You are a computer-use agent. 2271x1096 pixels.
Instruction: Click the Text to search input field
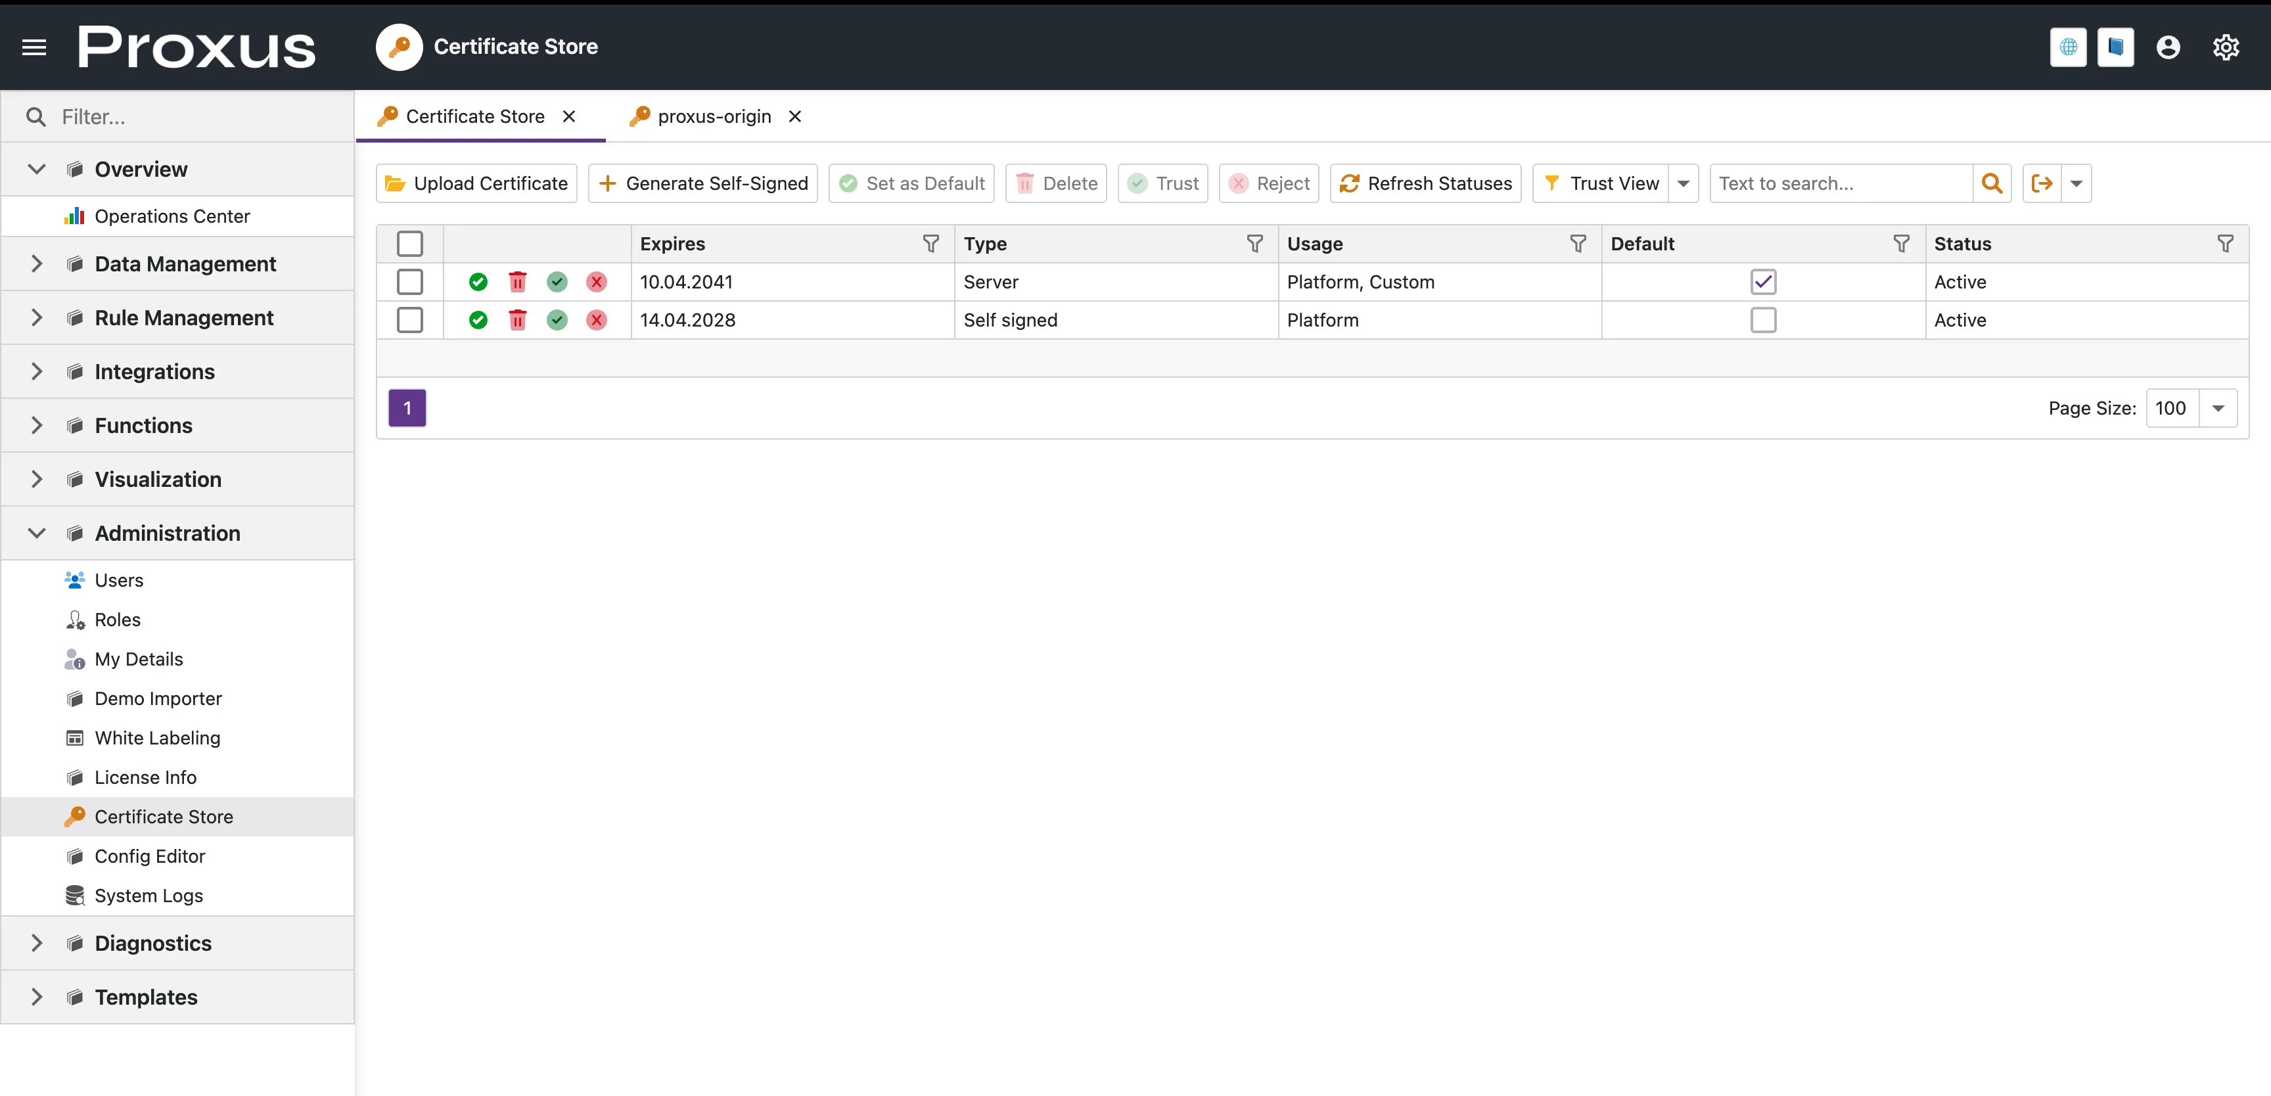tap(1841, 183)
